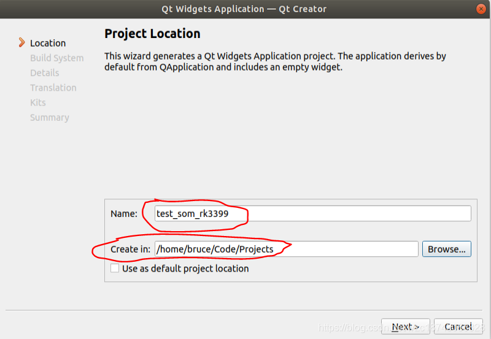
Task: Click the Name input field
Action: coord(312,213)
